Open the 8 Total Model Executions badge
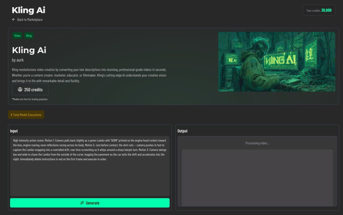This screenshot has width=343, height=215. tap(26, 114)
